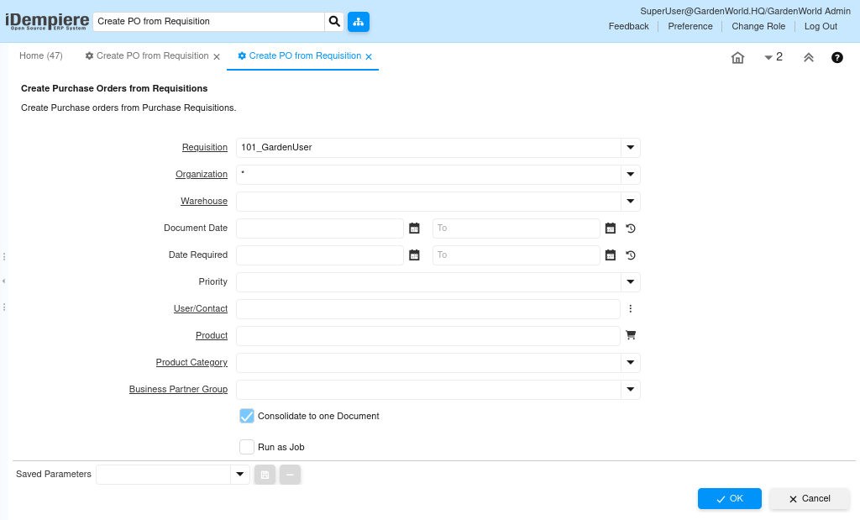Switch to the Home (47) tab
The width and height of the screenshot is (860, 520).
tap(41, 56)
